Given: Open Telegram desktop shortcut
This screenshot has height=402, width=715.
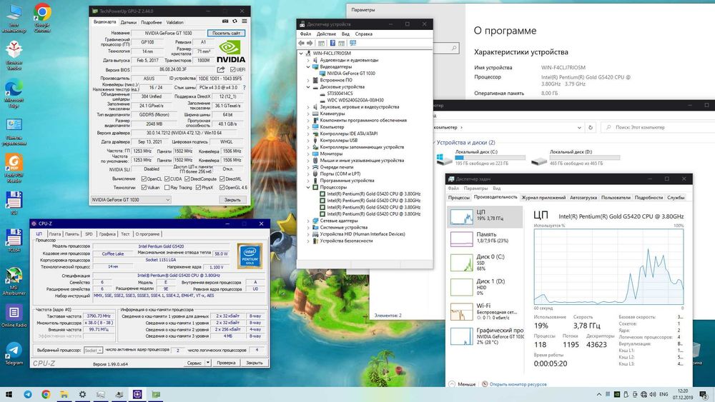Looking at the screenshot, I should click(14, 353).
